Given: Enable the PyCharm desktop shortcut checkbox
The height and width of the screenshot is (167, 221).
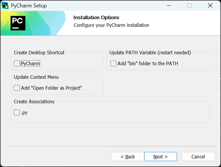Looking at the screenshot, I should [17, 63].
